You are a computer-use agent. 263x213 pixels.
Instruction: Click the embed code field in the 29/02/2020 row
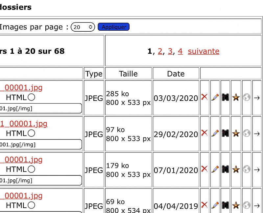coord(39,144)
